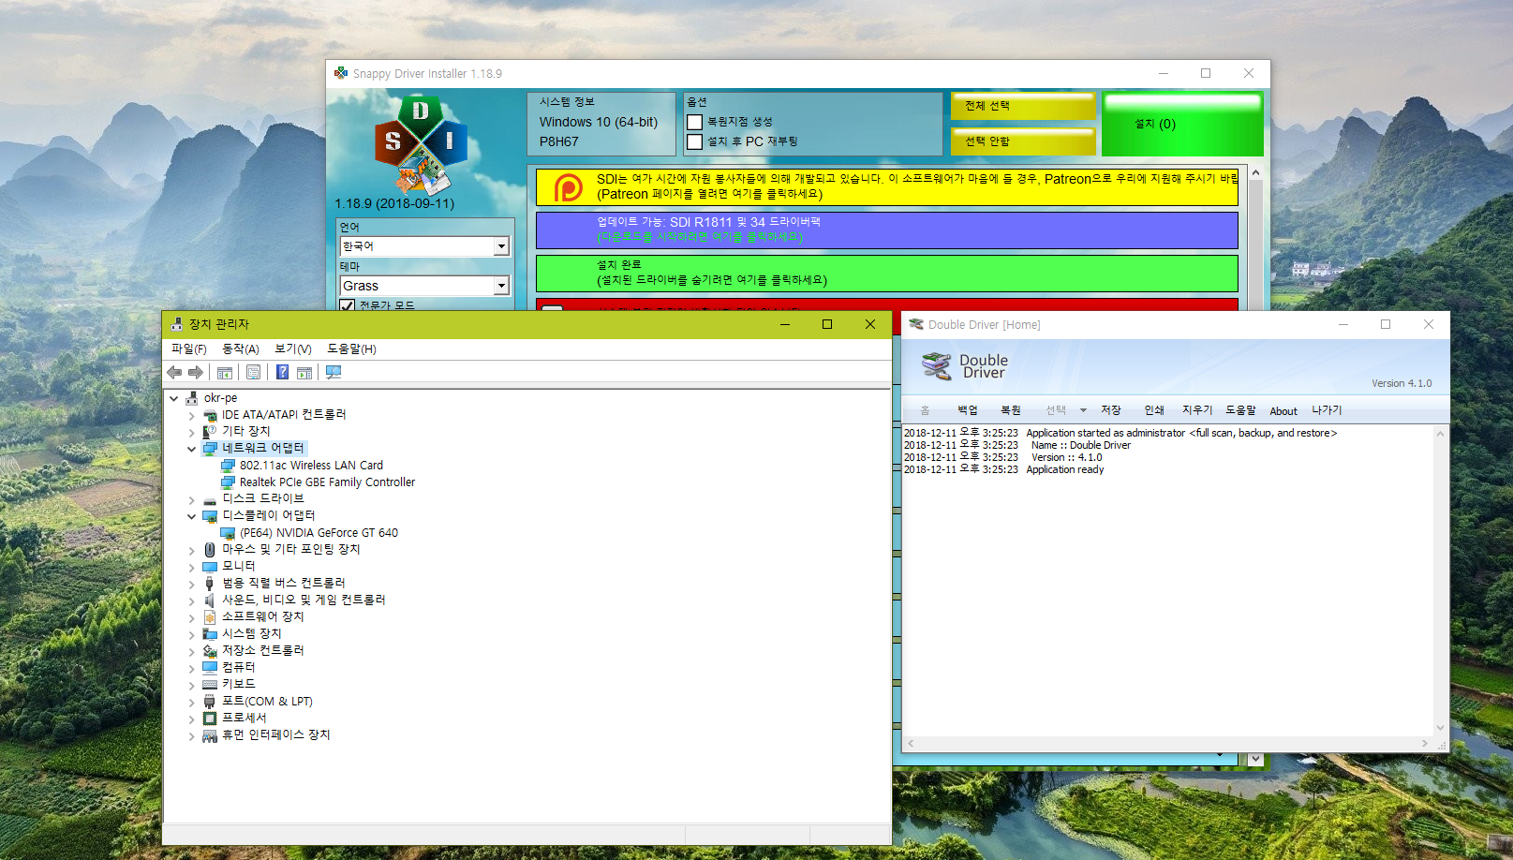Click About in Double Driver toolbar
Image resolution: width=1513 pixels, height=860 pixels.
click(1283, 411)
